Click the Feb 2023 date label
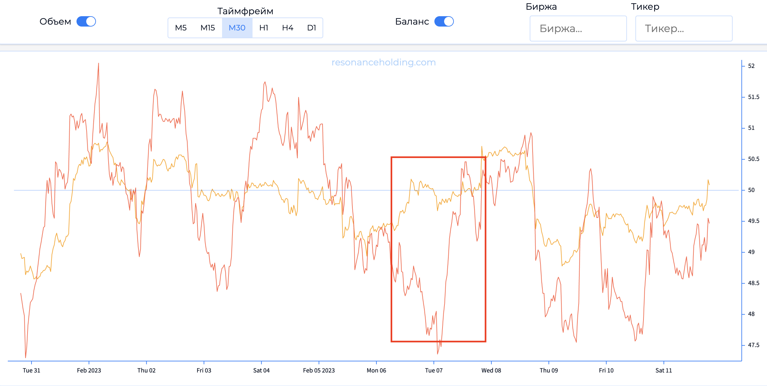This screenshot has width=767, height=386. tap(89, 370)
